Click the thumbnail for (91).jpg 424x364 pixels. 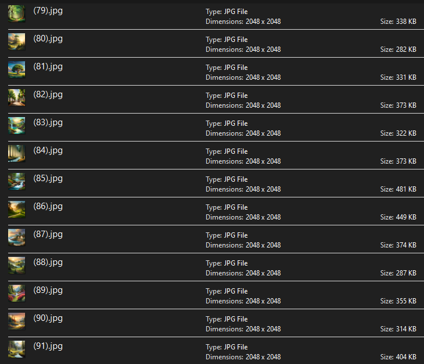[x=16, y=349]
